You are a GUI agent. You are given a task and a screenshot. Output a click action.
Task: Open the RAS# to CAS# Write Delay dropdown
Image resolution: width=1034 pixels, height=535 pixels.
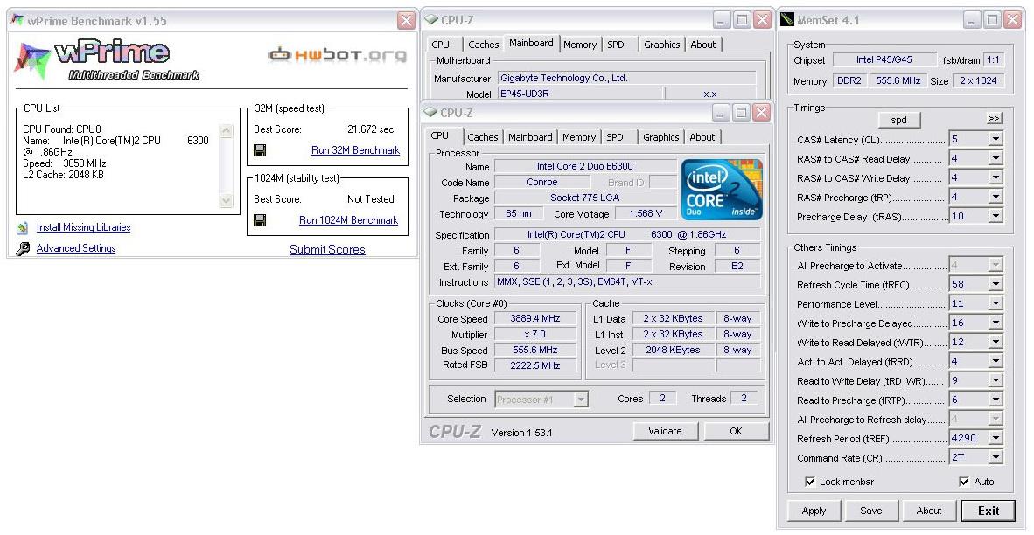point(996,177)
